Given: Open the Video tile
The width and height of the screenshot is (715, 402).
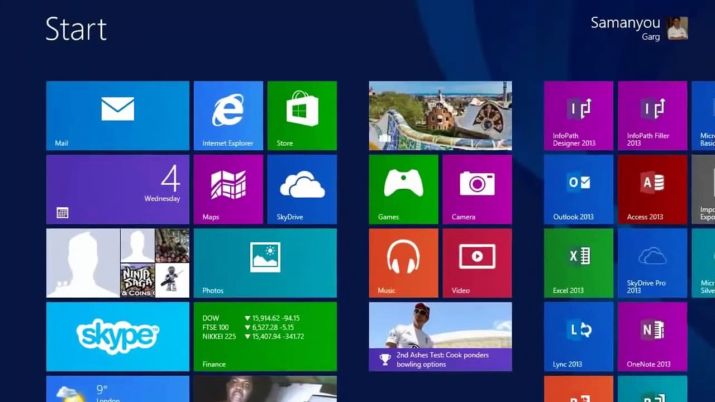Looking at the screenshot, I should tap(478, 263).
